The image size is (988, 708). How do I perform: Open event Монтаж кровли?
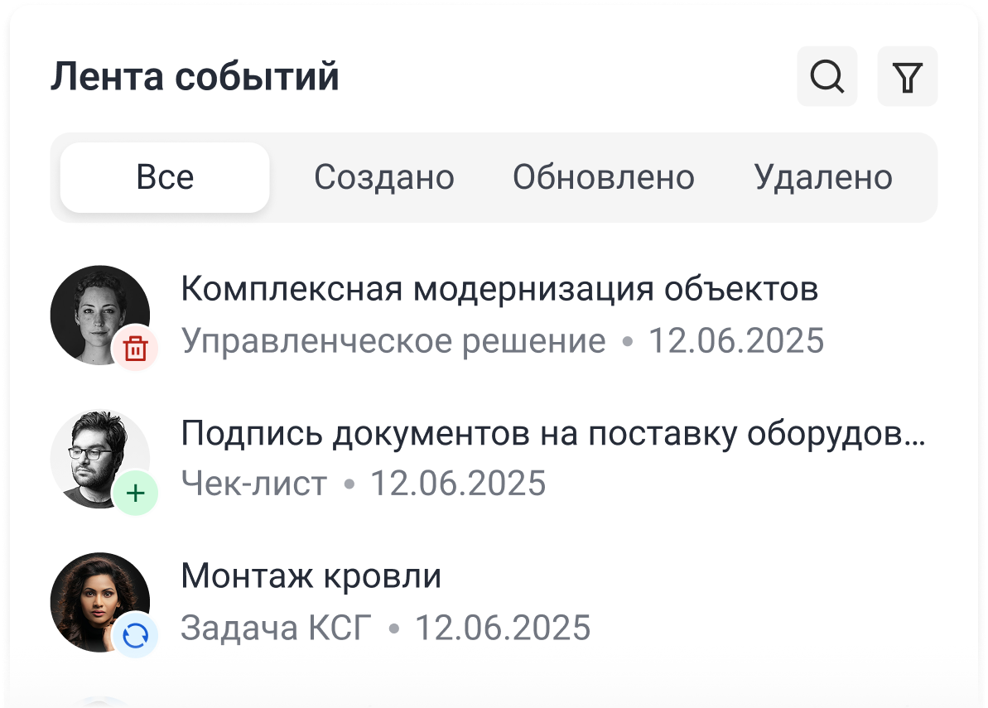click(x=311, y=576)
